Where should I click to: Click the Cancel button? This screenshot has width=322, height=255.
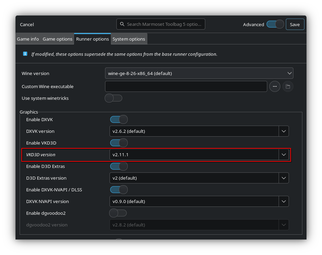tap(26, 24)
